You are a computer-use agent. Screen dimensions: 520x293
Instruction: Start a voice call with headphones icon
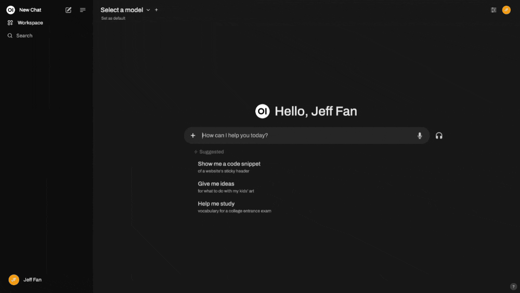pos(439,136)
